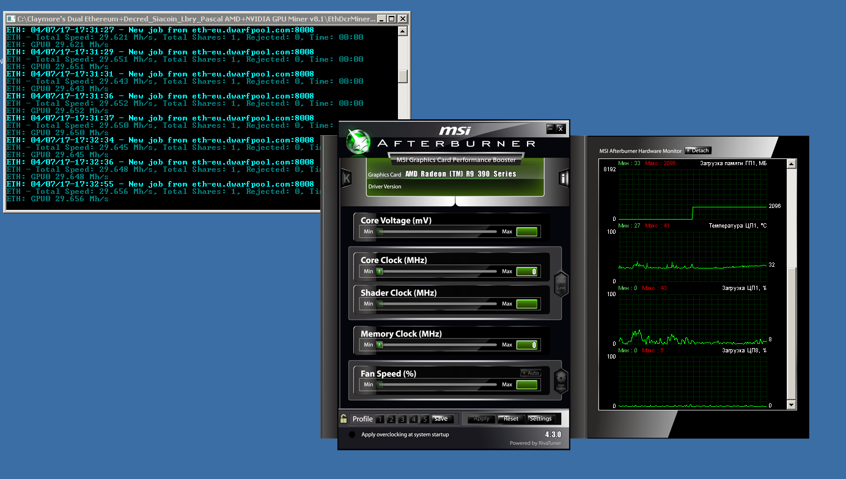Select profile slot 1
The image size is (846, 479).
point(380,419)
